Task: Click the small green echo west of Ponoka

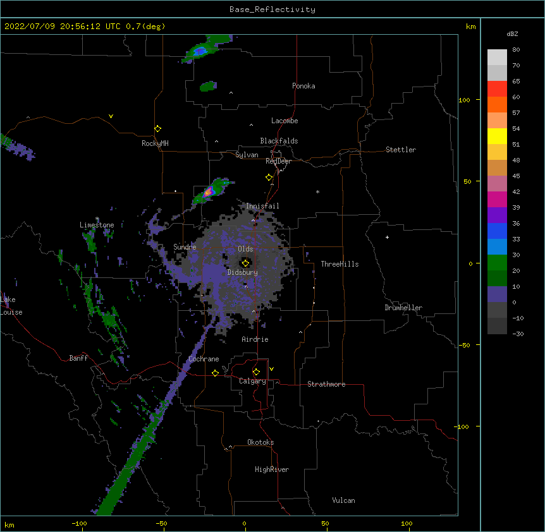Action: tap(208, 86)
